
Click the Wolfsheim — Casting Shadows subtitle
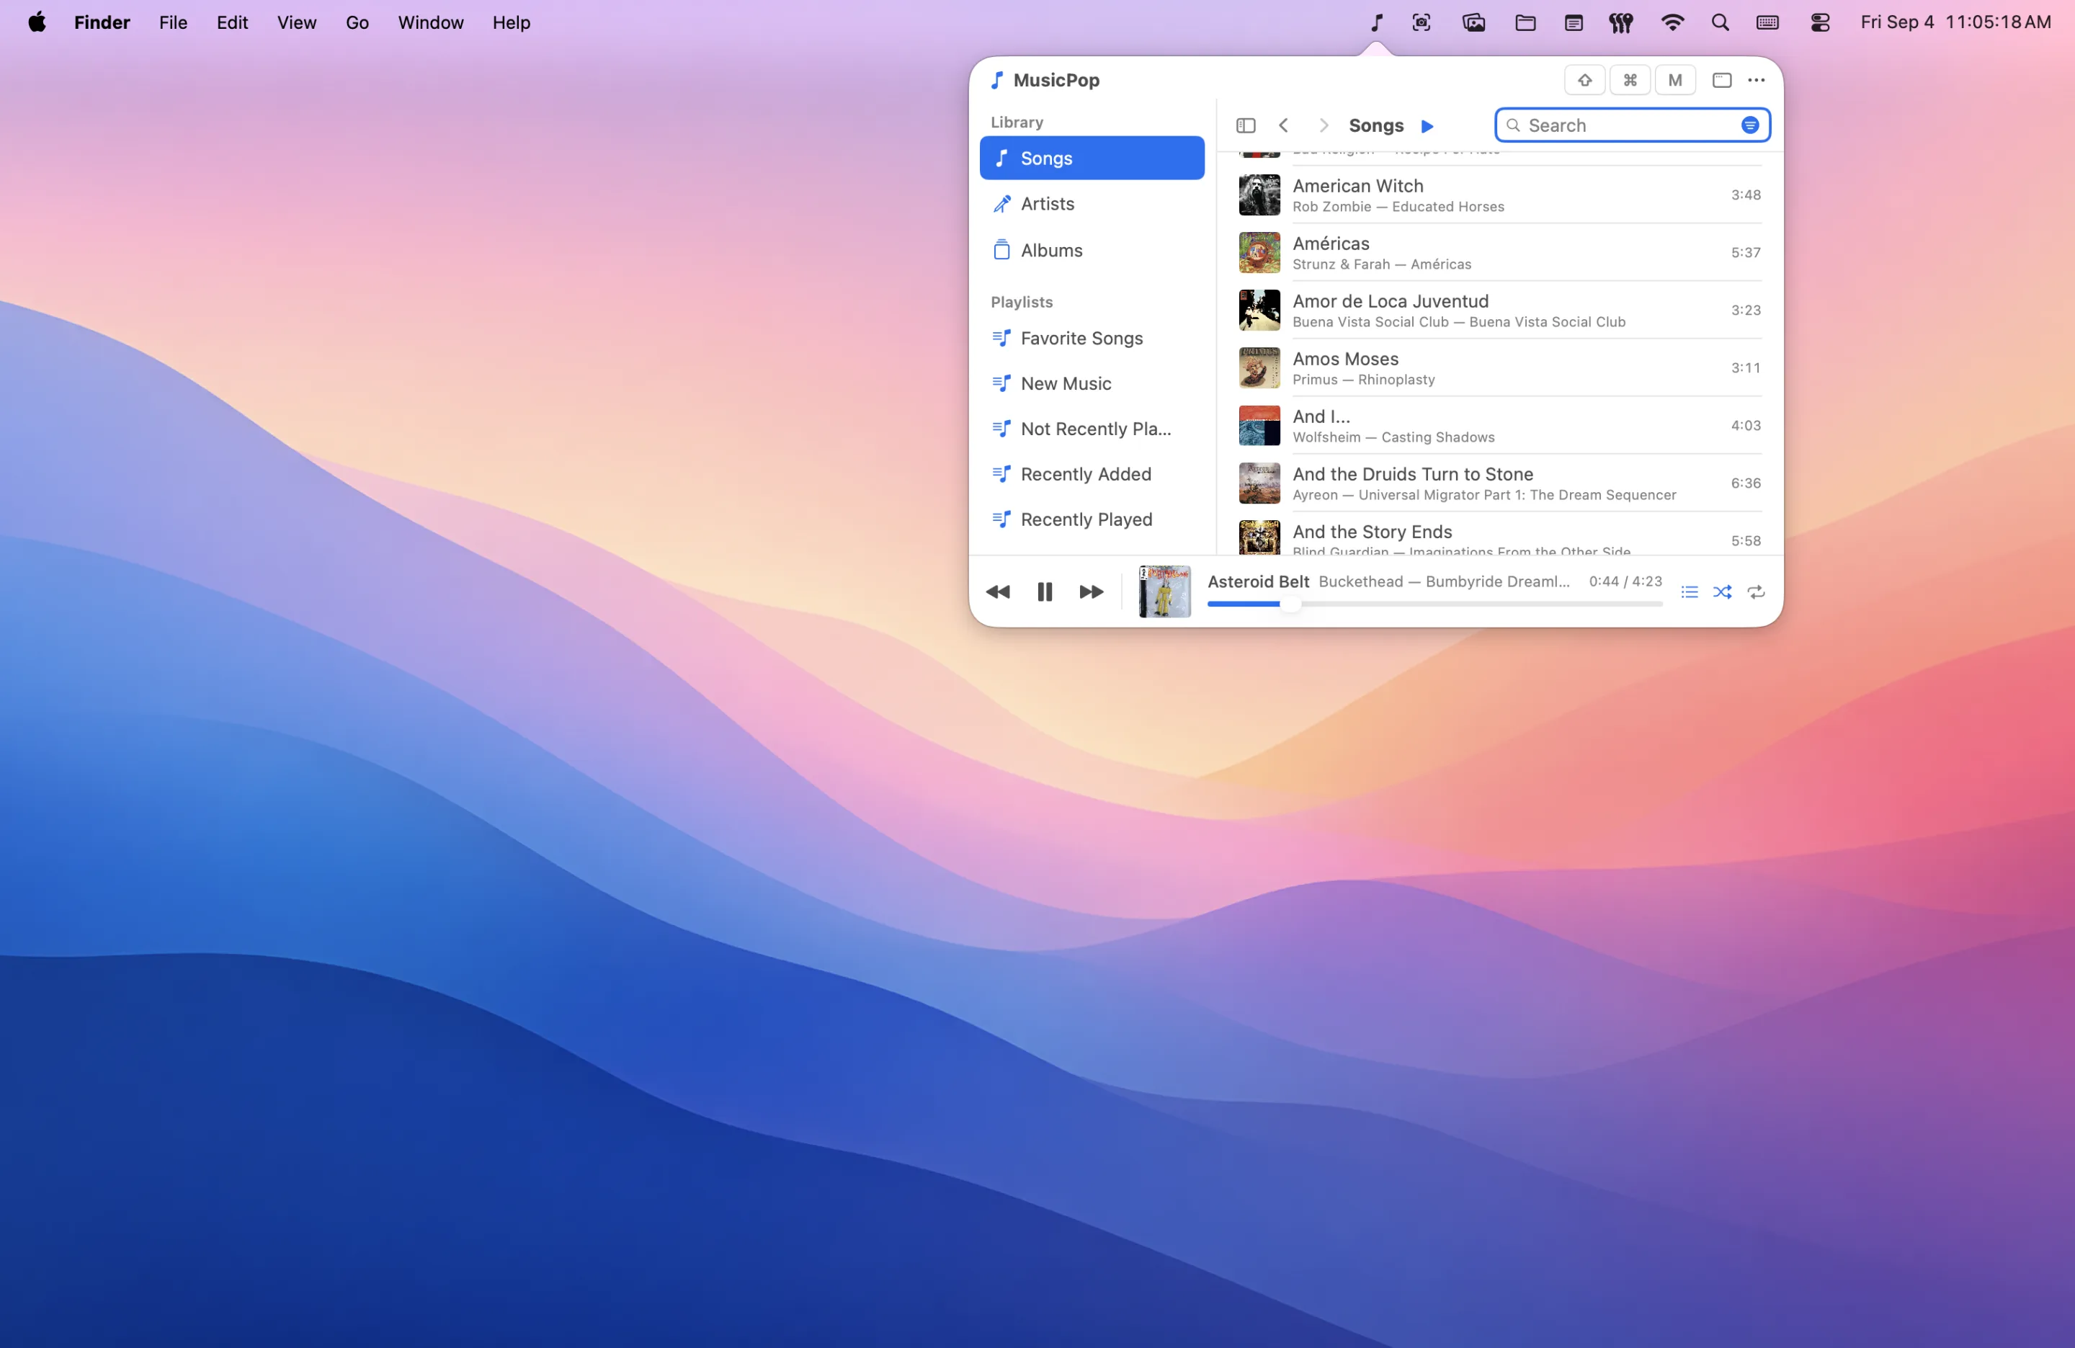pyautogui.click(x=1393, y=437)
